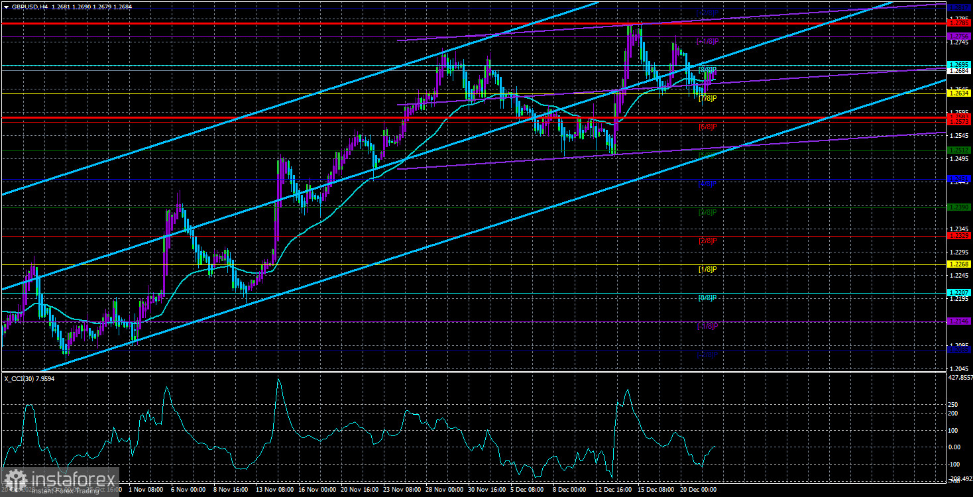Click the purple 1.2146 price level tag
Screen dimensions: 973x497
coord(959,321)
